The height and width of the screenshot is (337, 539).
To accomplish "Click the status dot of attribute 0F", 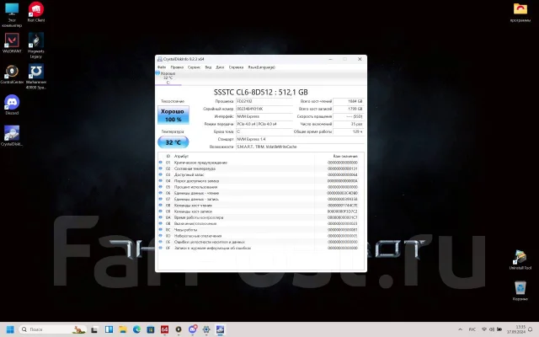I will point(160,248).
